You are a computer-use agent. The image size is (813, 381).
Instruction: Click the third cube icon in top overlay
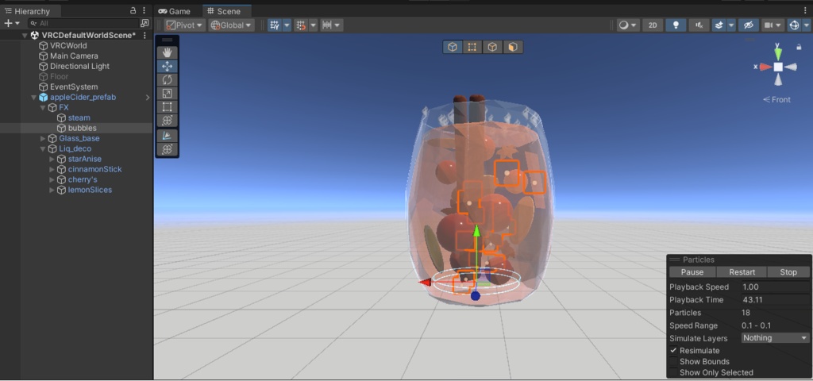(x=492, y=47)
